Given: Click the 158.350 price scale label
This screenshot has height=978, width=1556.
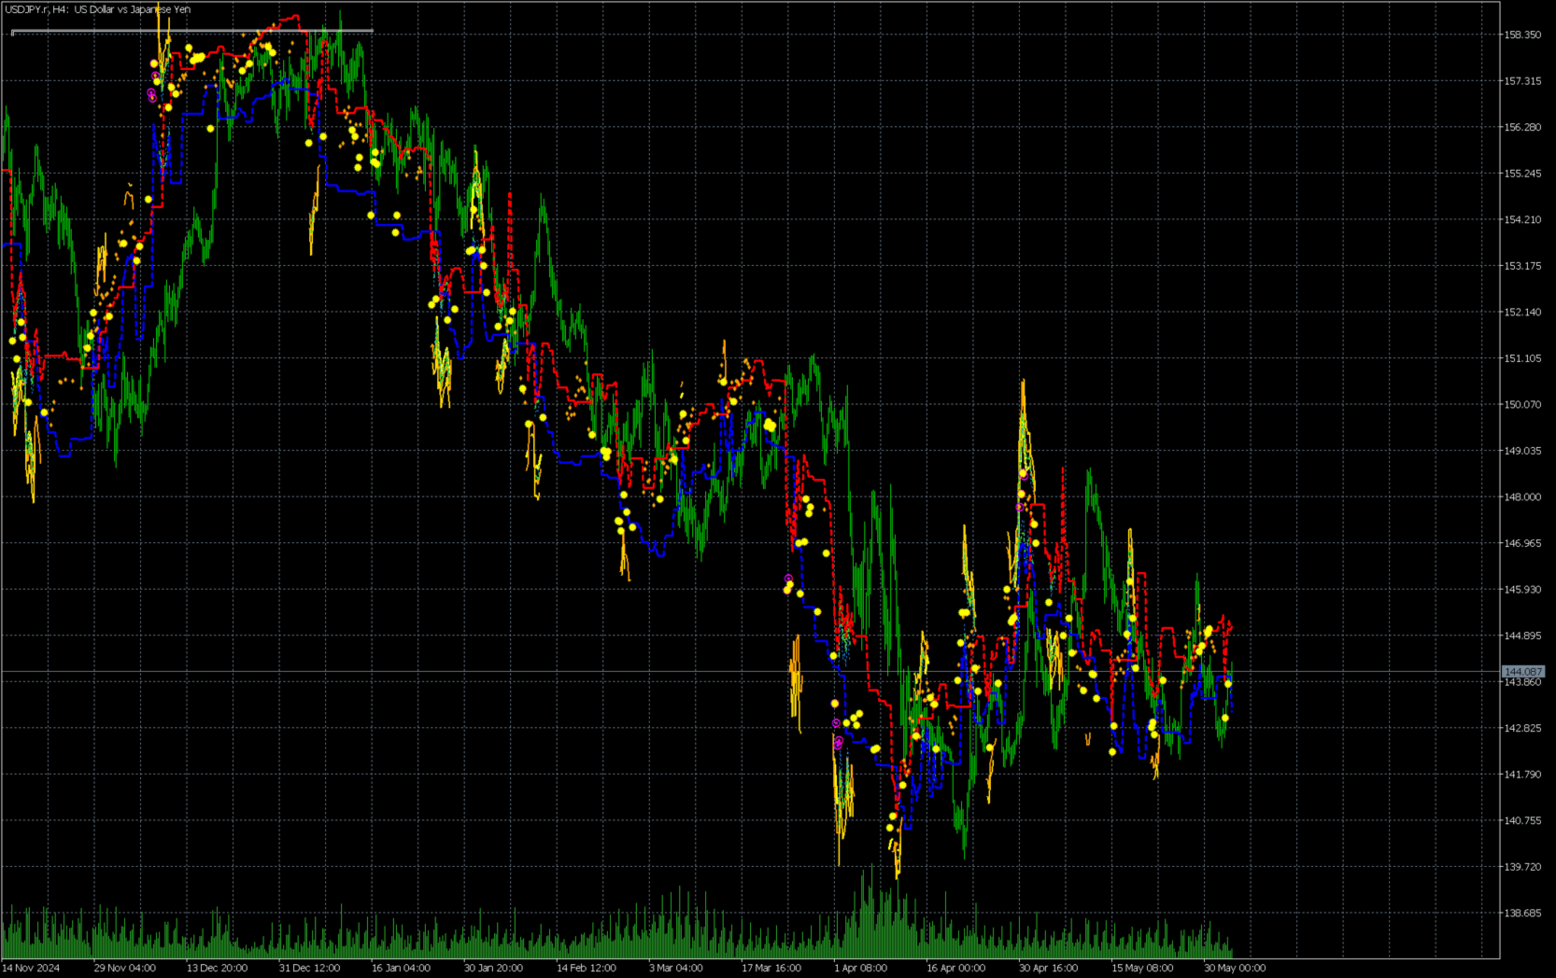Looking at the screenshot, I should 1522,35.
